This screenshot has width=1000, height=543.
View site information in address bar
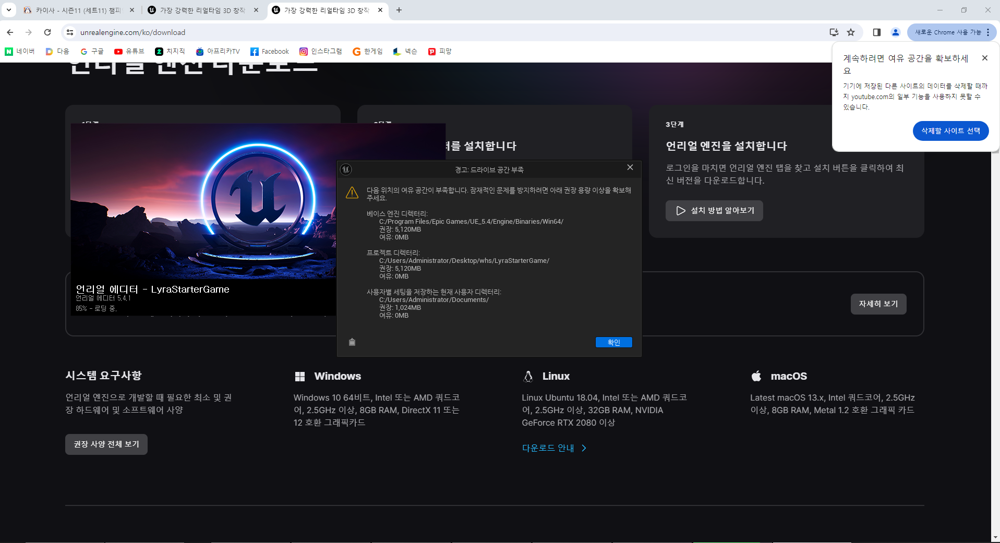coord(69,32)
